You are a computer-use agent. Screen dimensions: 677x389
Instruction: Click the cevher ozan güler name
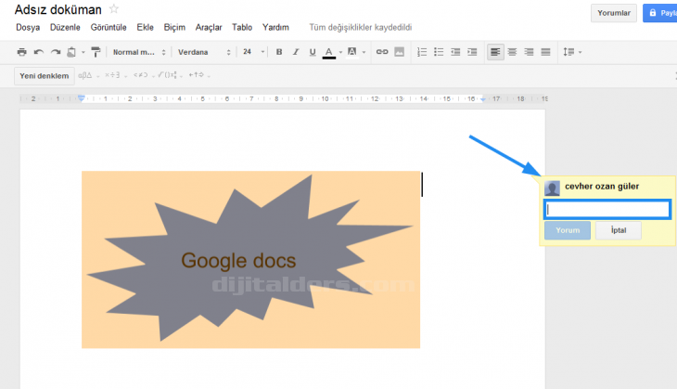pos(602,187)
